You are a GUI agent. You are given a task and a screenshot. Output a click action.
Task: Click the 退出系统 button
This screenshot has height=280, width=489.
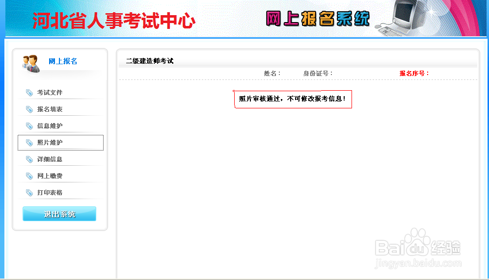pyautogui.click(x=59, y=214)
